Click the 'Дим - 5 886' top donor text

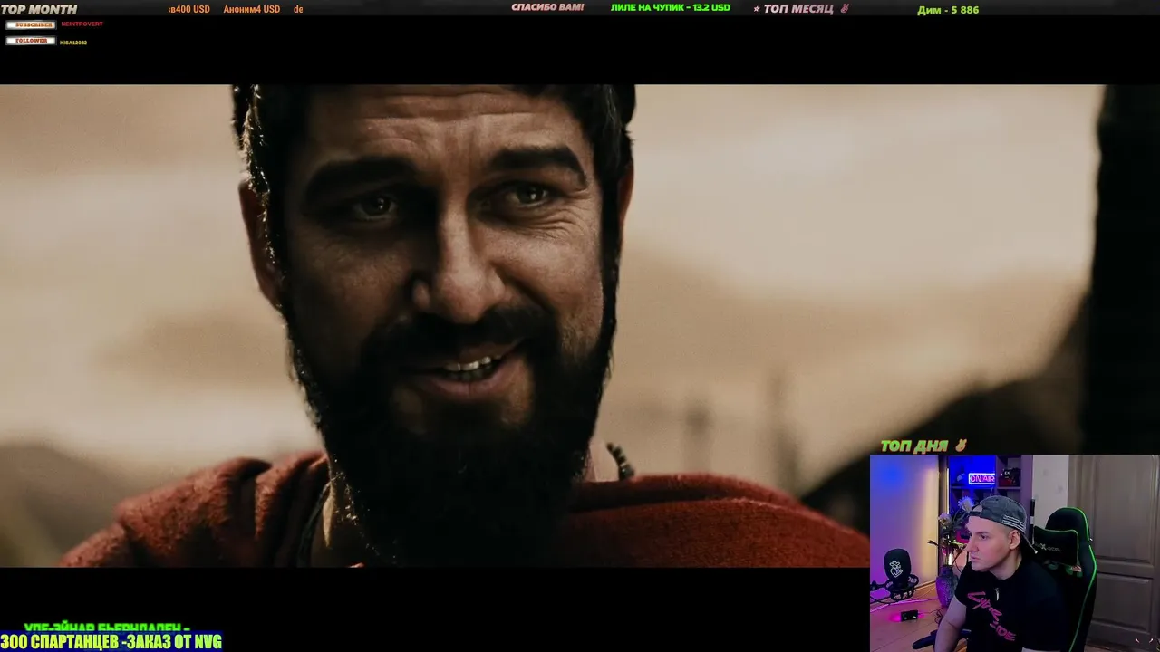click(x=948, y=10)
